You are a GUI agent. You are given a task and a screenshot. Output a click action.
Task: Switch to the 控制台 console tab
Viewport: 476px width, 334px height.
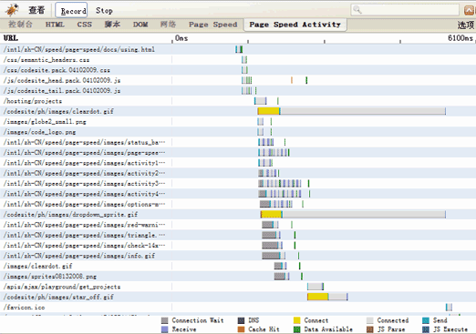click(x=20, y=25)
